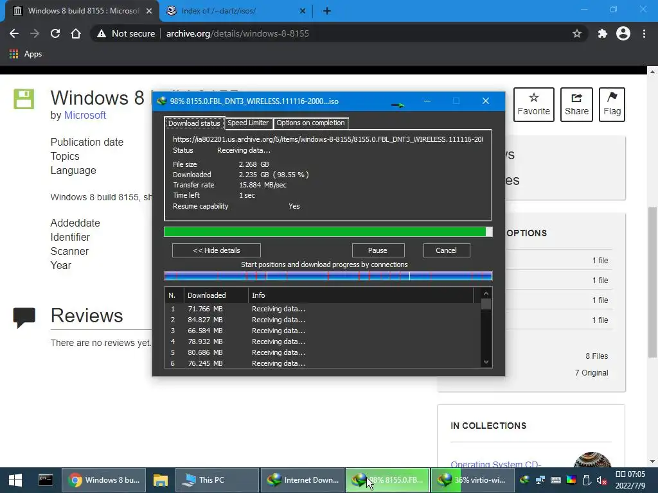Switch to the Chrome taskbar button
658x493 pixels.
[104, 480]
